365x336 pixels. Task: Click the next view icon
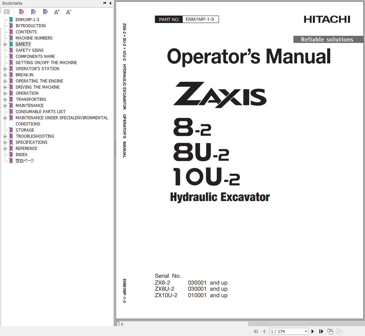tap(339, 331)
